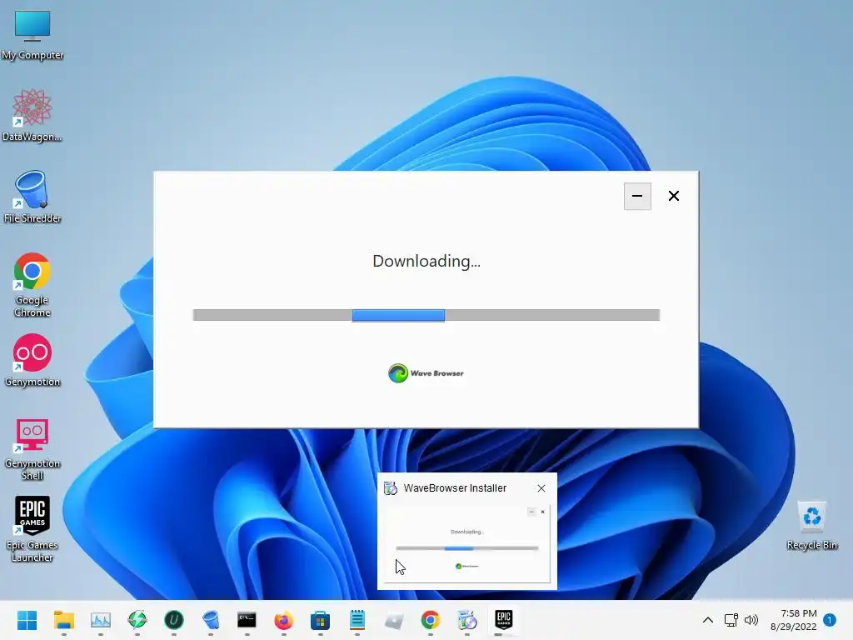Close the WaveBrowser Installer taskbar preview

tap(541, 488)
